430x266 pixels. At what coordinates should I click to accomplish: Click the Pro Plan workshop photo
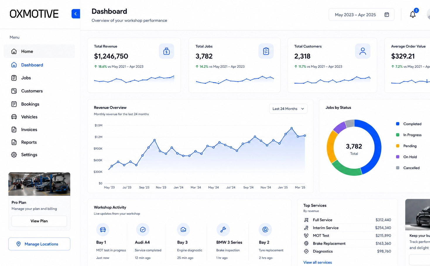(x=39, y=184)
